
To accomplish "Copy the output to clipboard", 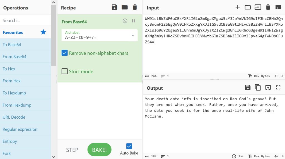I will [258, 87].
